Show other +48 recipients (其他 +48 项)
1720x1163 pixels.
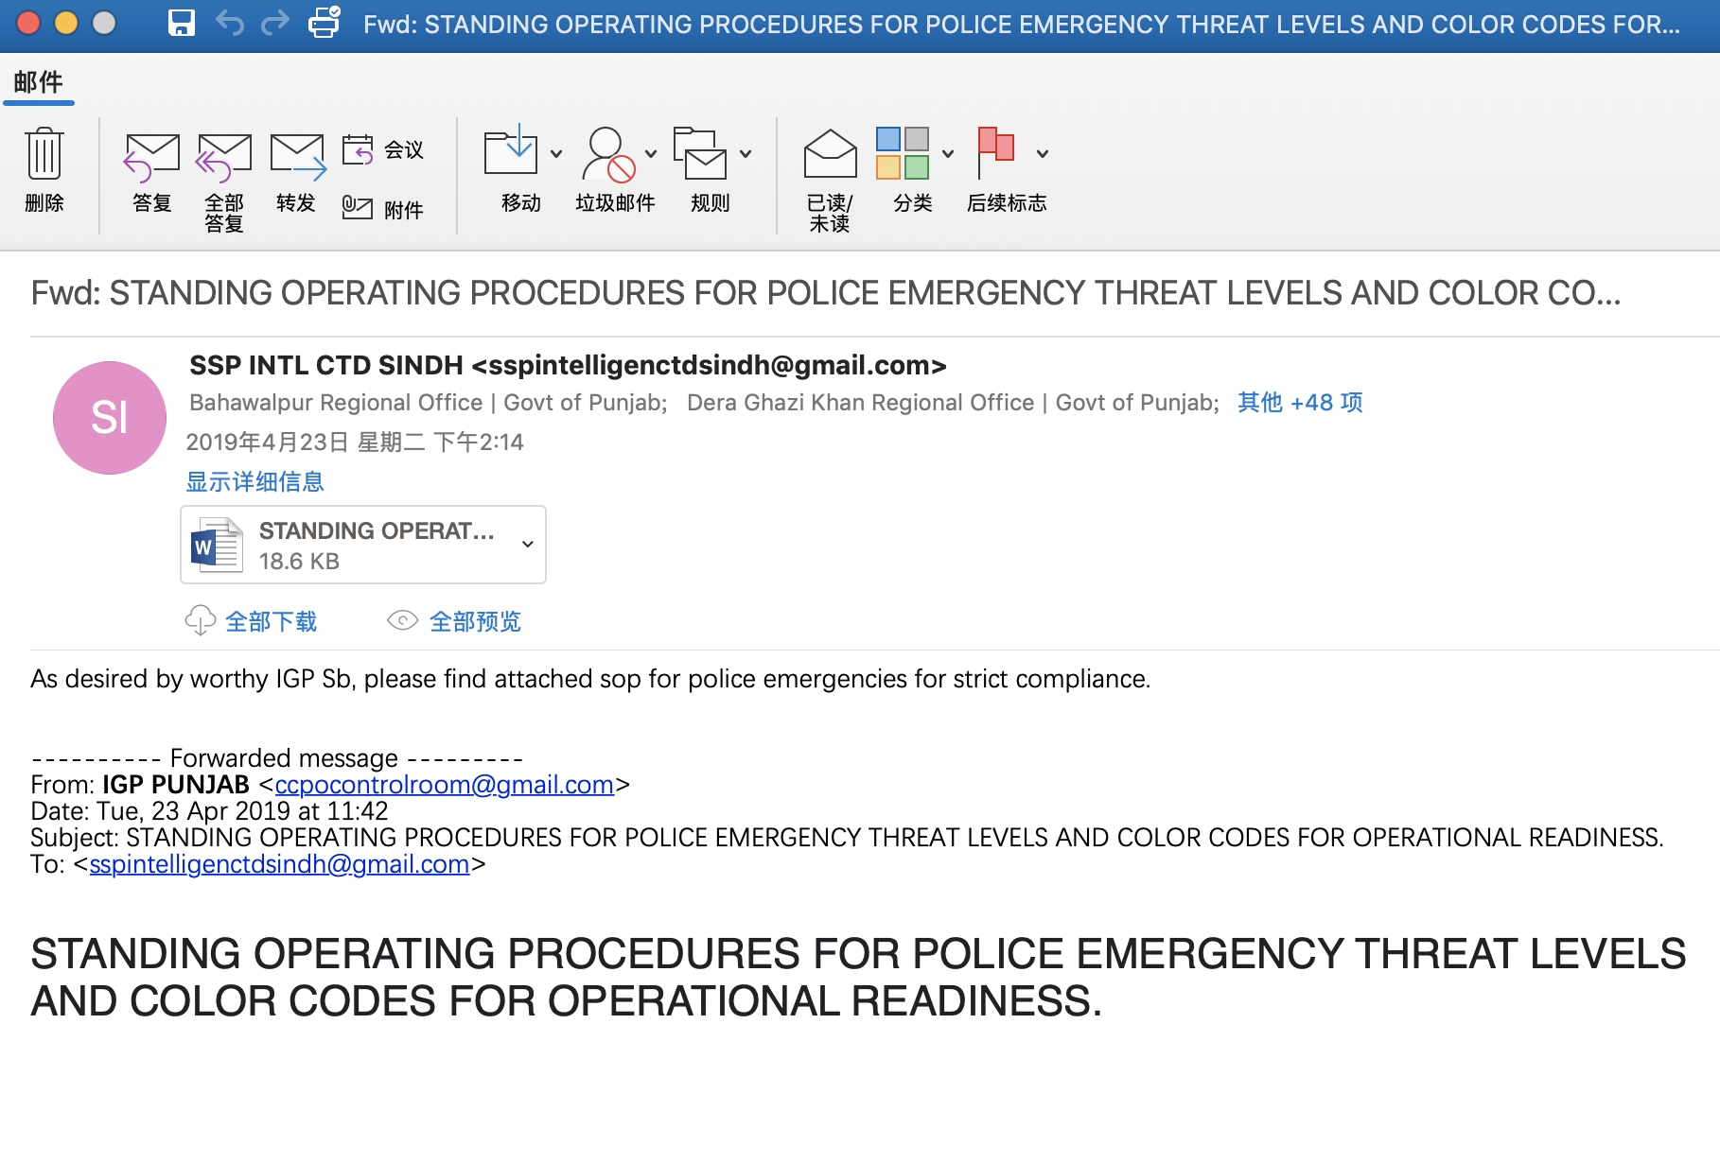click(x=1300, y=403)
